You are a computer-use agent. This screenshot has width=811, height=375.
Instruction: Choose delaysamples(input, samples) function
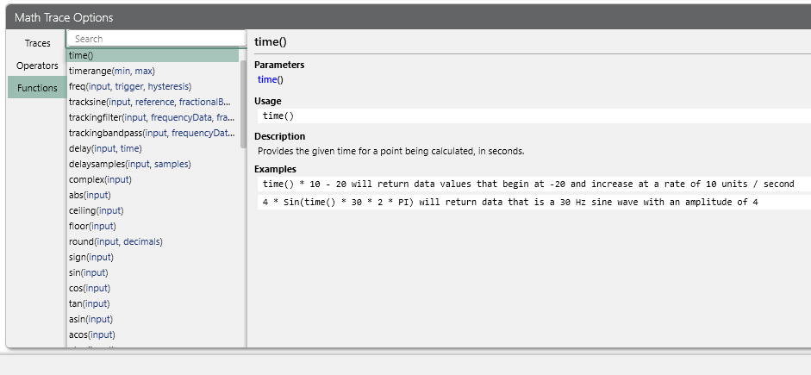pyautogui.click(x=130, y=164)
